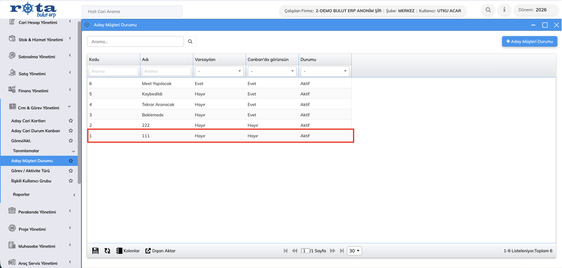
Task: Go to the next page arrow
Action: click(x=333, y=251)
